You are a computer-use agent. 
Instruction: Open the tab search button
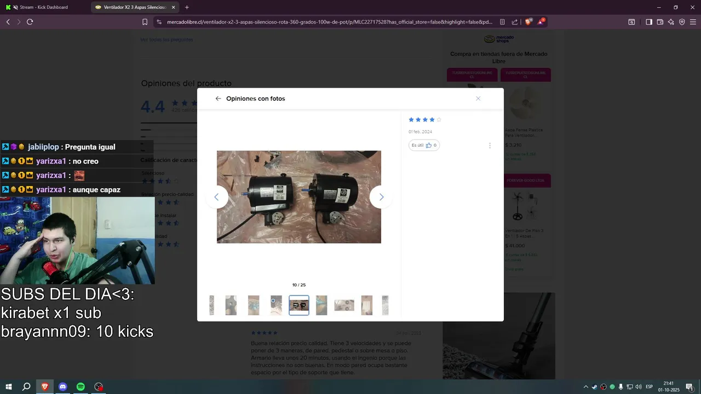click(x=631, y=22)
